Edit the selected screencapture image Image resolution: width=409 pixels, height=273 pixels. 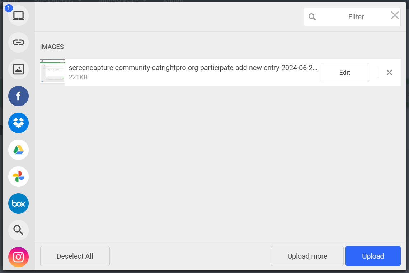[344, 73]
